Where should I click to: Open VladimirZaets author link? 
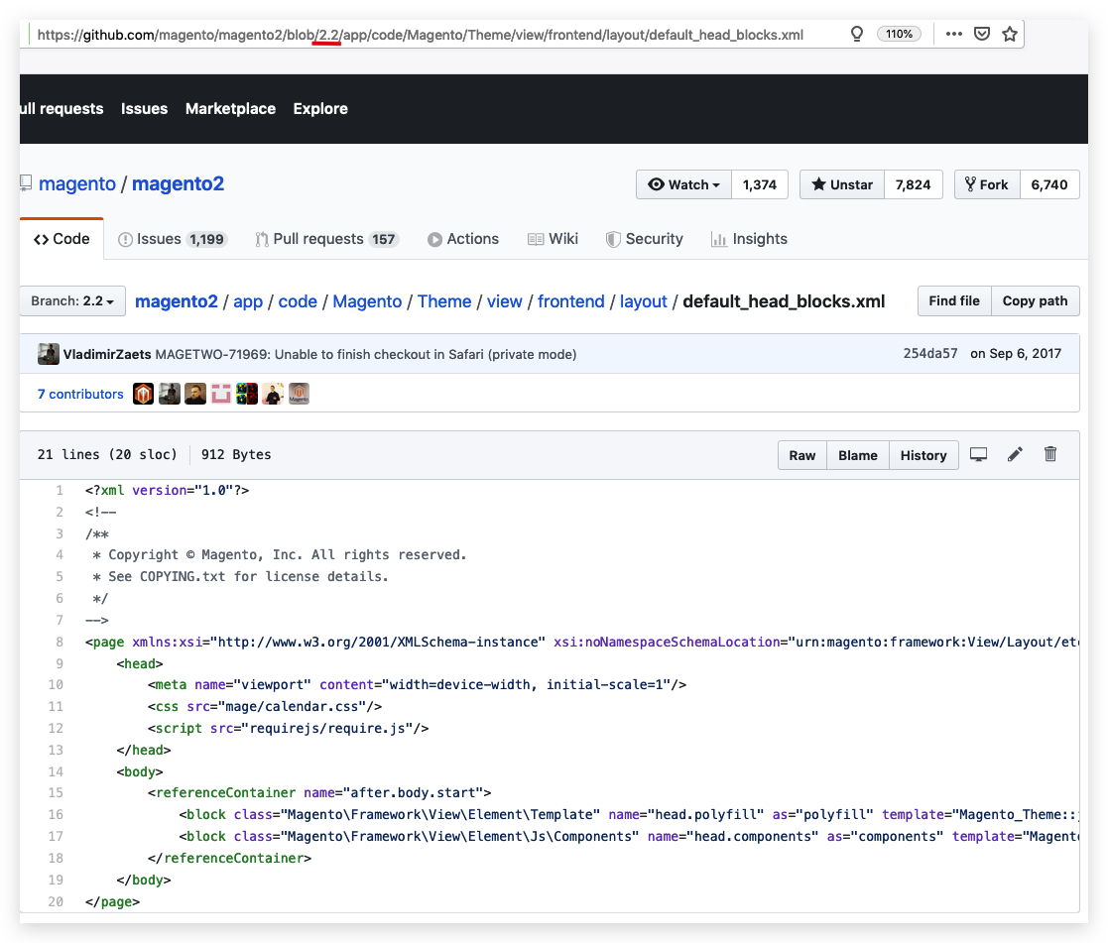tap(107, 354)
